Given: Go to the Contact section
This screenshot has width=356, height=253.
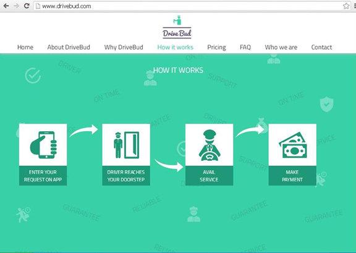Looking at the screenshot, I should [321, 47].
